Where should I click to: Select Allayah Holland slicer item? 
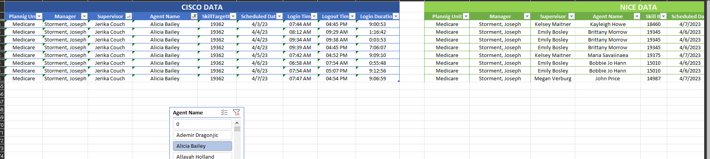pyautogui.click(x=203, y=156)
